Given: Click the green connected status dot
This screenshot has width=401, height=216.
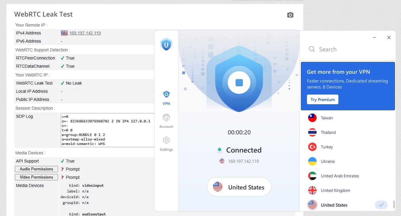Looking at the screenshot, I should (x=220, y=150).
